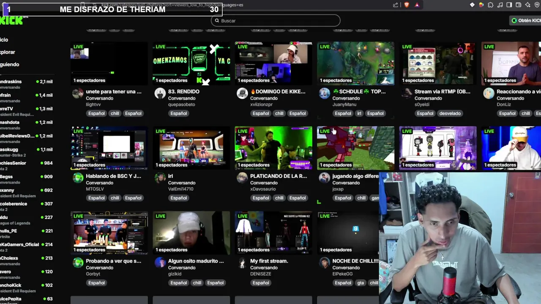Open the Explorar sidebar menu item

[x=8, y=52]
